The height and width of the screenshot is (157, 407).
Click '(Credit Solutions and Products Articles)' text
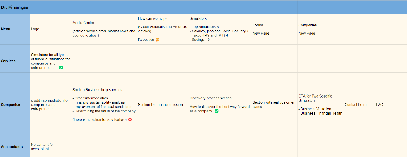[x=162, y=29]
